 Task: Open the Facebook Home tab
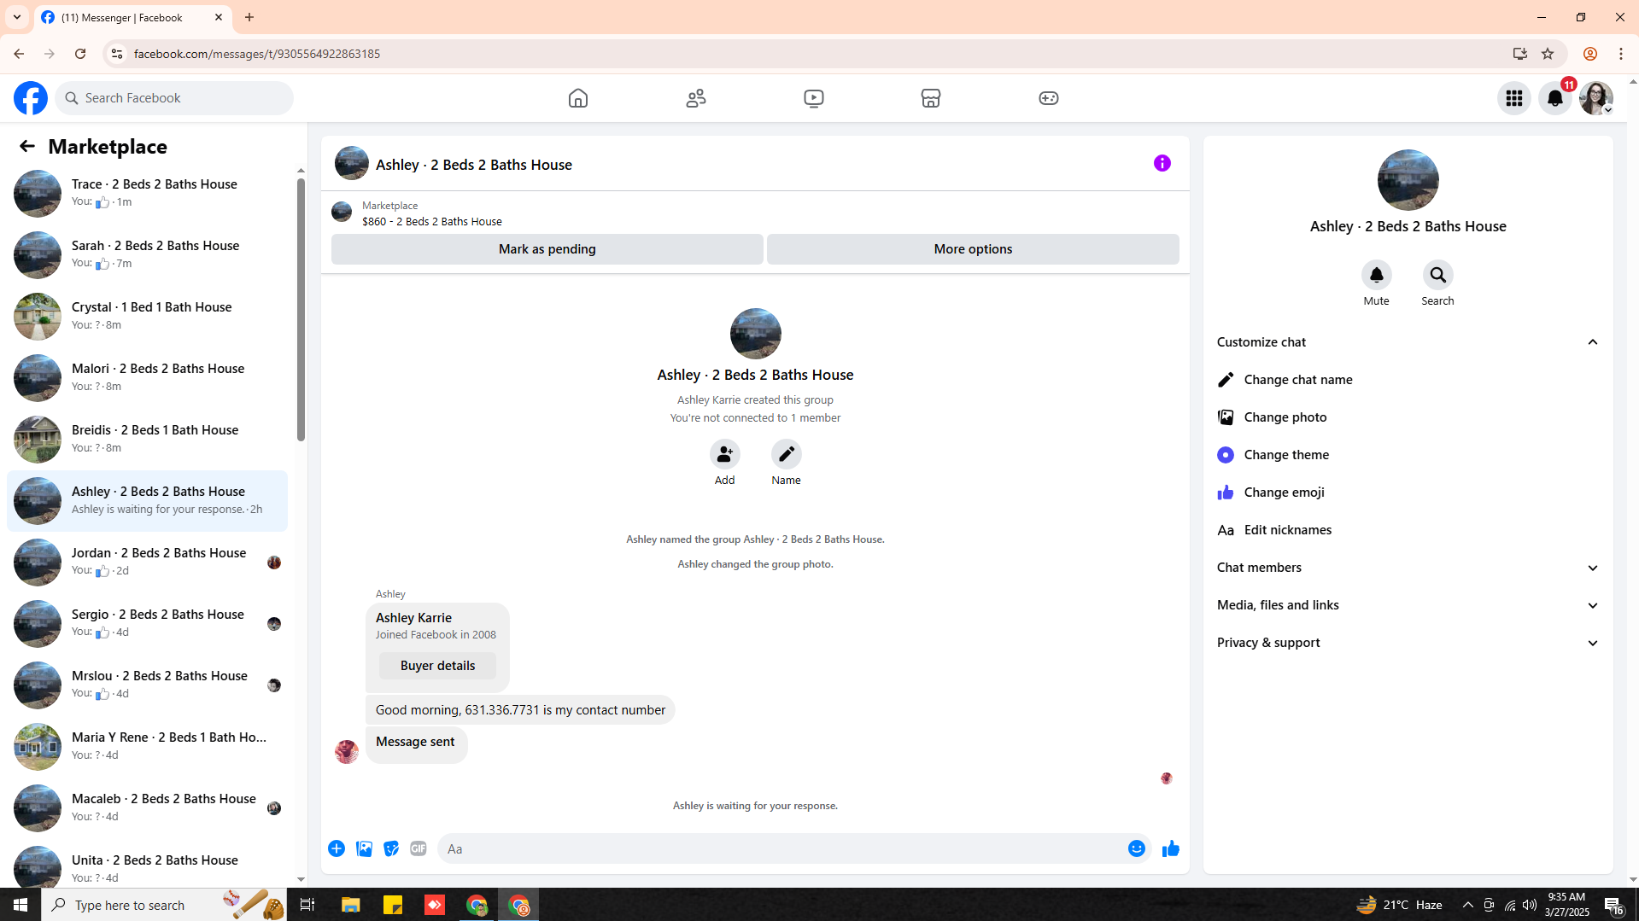578,98
